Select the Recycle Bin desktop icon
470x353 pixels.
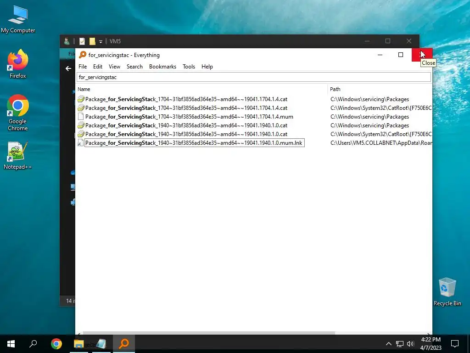pyautogui.click(x=447, y=292)
